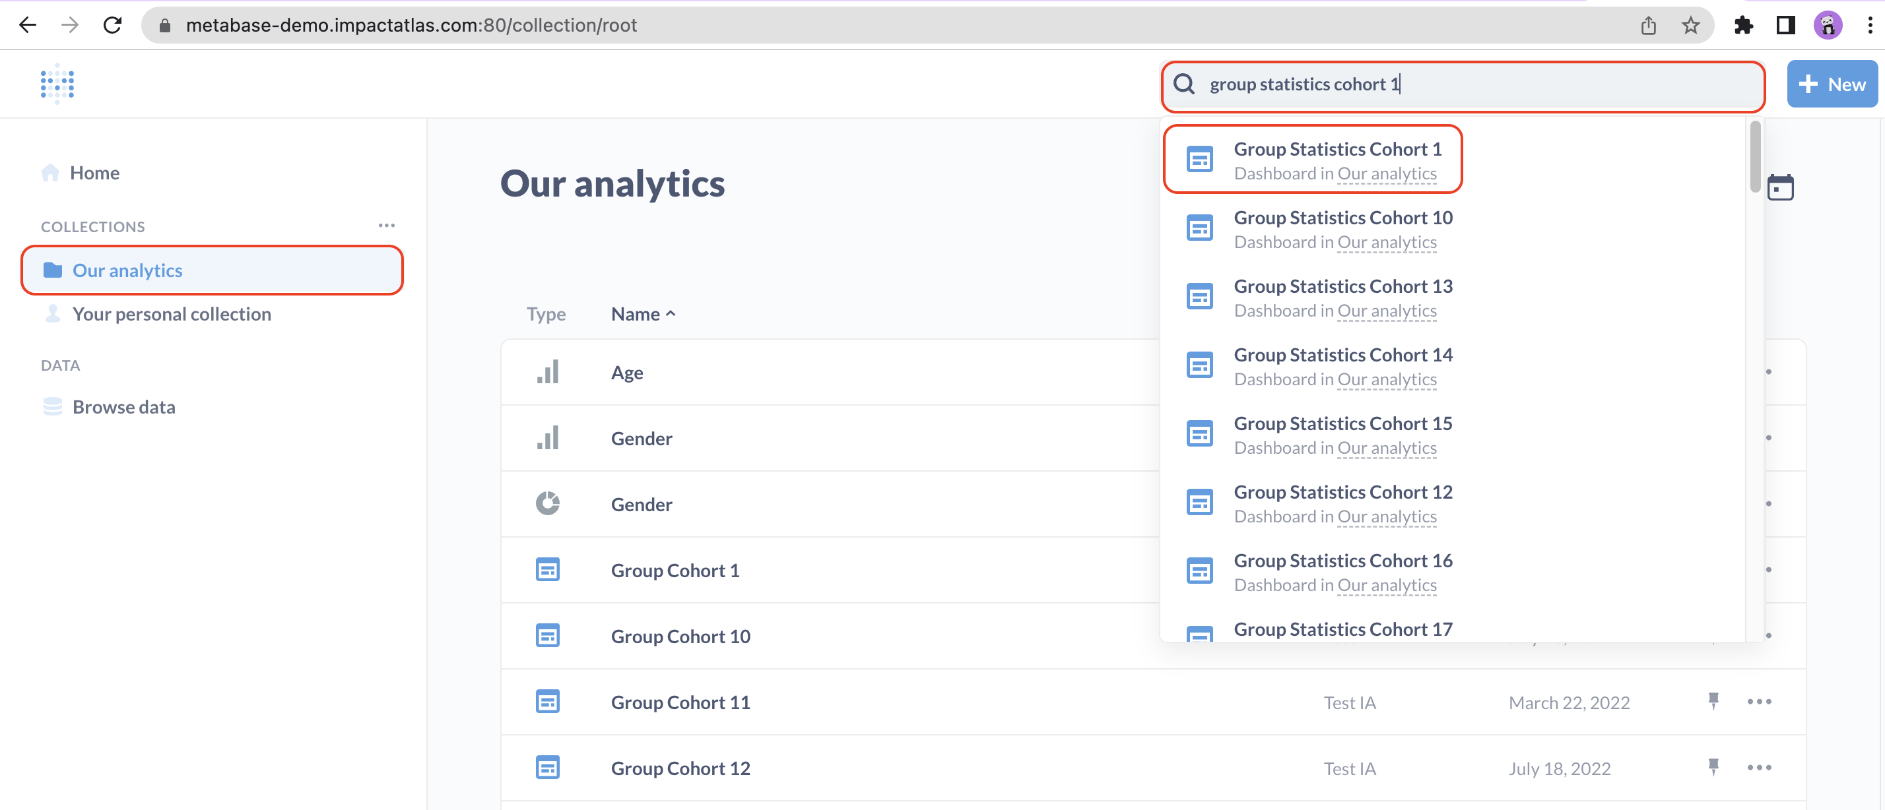Click the bar chart icon for Age
1885x810 pixels.
(x=547, y=372)
